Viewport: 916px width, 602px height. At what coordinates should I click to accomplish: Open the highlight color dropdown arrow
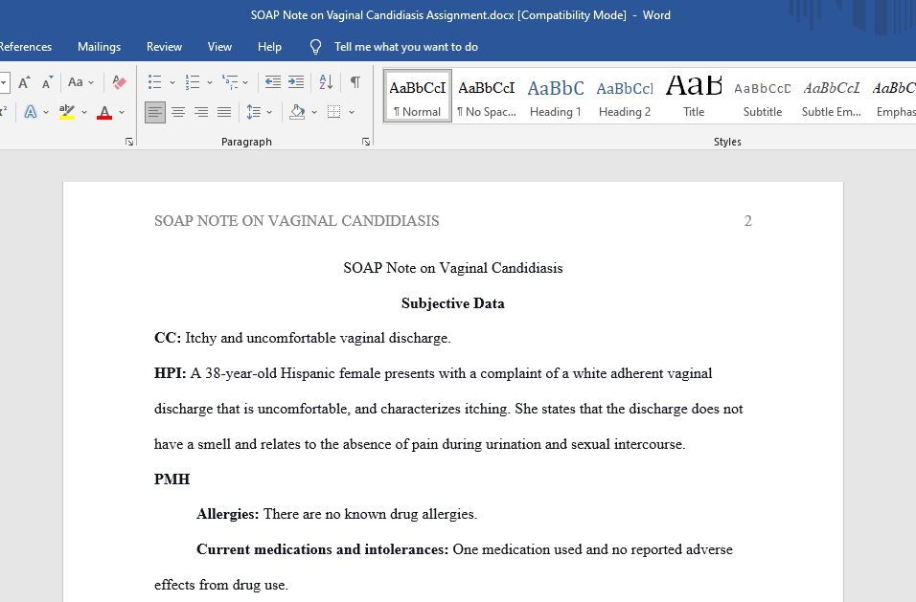[84, 113]
